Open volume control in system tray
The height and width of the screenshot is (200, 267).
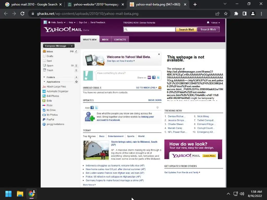coord(242,194)
